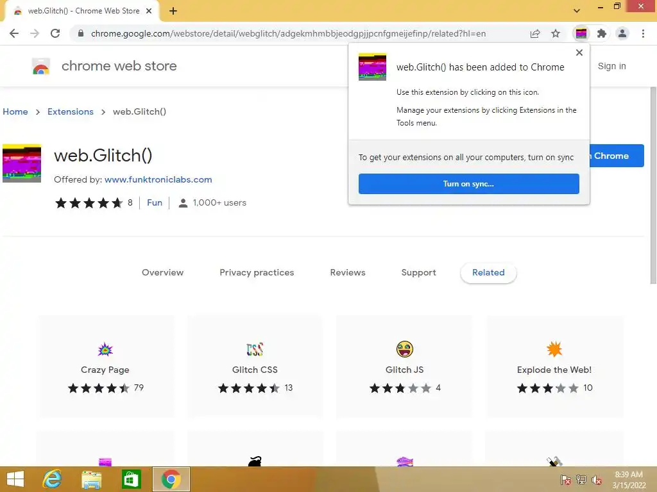
Task: Open the web.Glitch() extension toolbar icon
Action: click(x=581, y=33)
